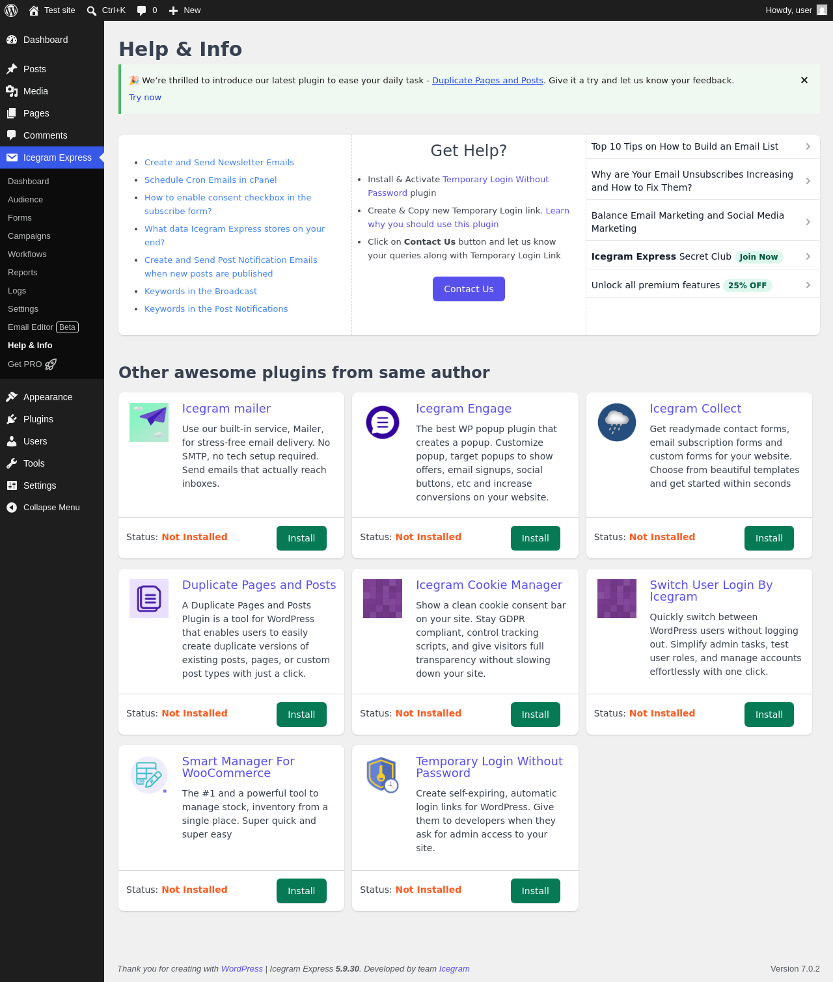833x982 pixels.
Task: Expand Email Unsubscribes Increasing article chevron
Action: click(808, 181)
